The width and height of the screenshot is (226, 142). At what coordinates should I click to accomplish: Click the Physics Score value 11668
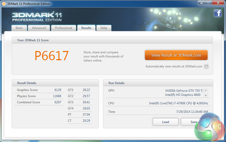[57, 96]
